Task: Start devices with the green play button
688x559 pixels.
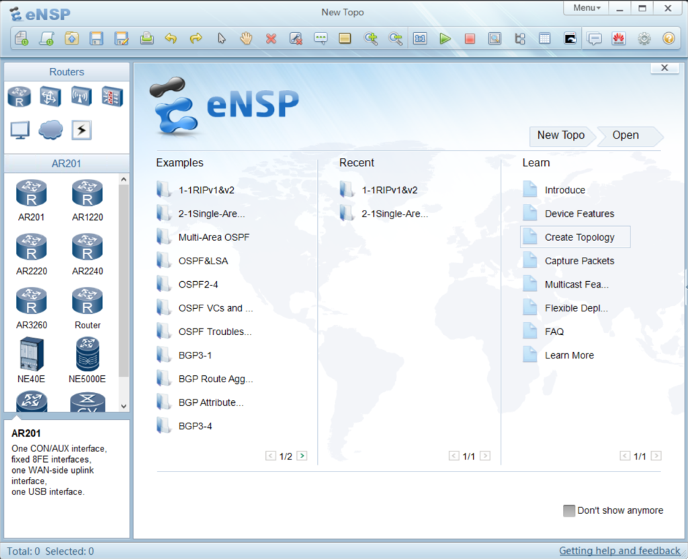Action: point(445,38)
